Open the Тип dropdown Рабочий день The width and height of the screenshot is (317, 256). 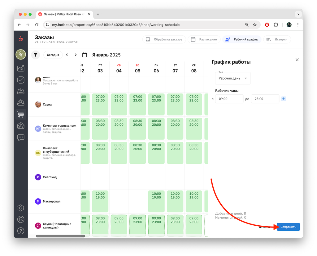pyautogui.click(x=233, y=78)
